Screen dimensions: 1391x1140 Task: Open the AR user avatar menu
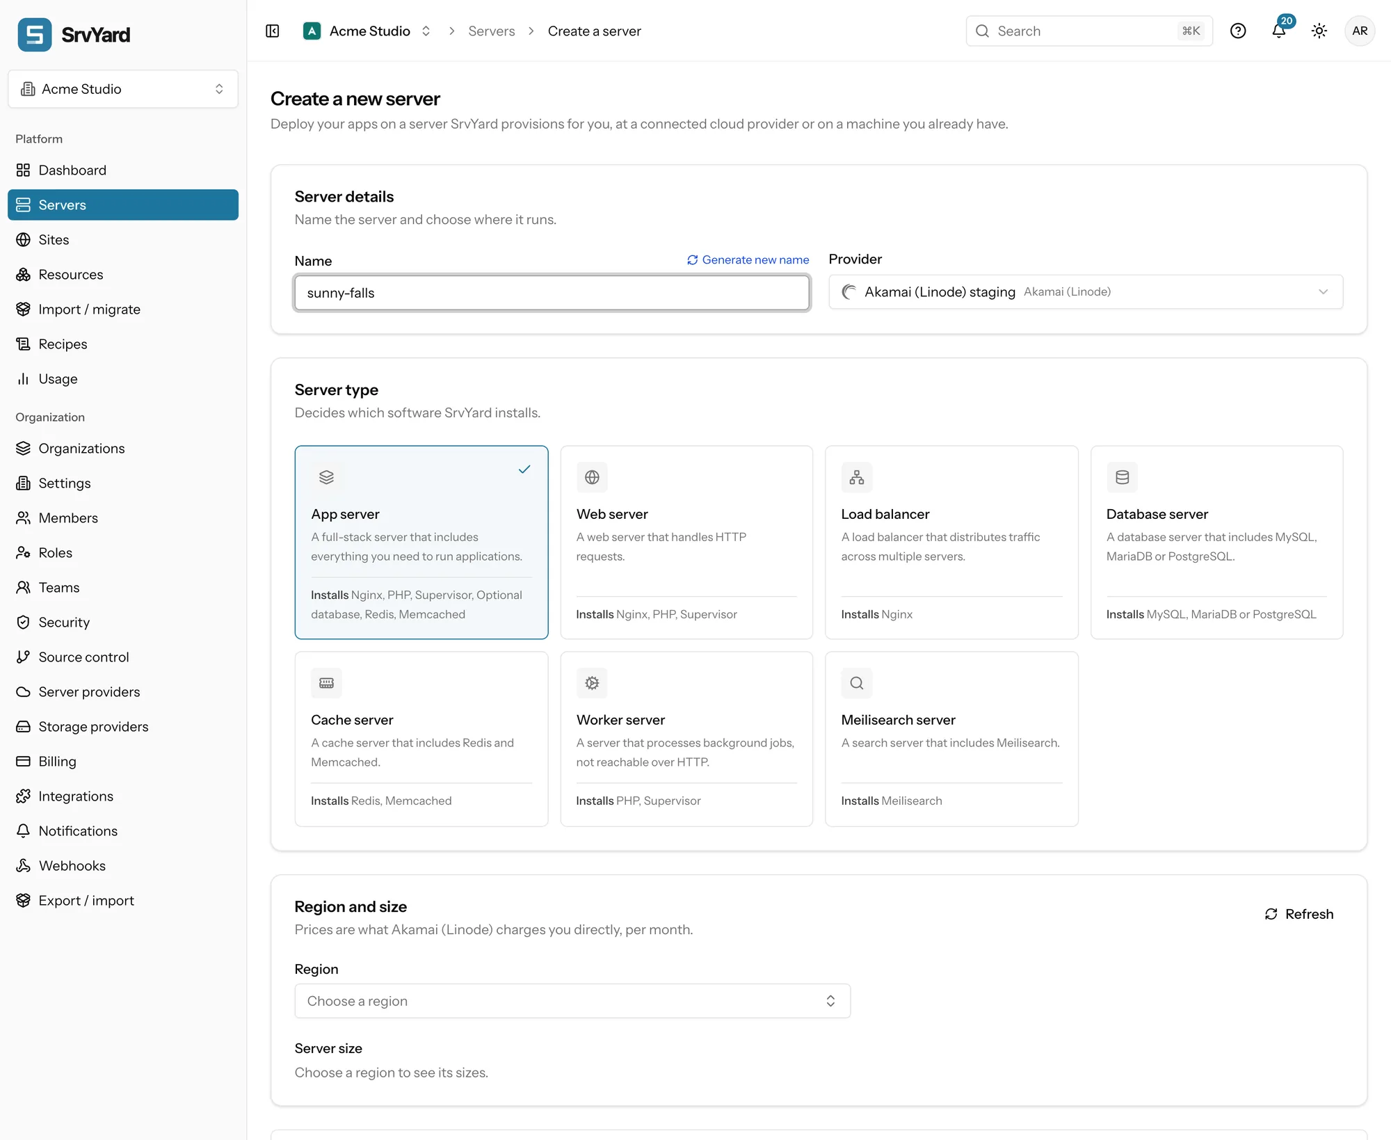point(1360,31)
